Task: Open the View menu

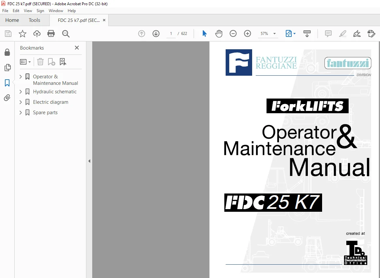Action: click(x=28, y=11)
